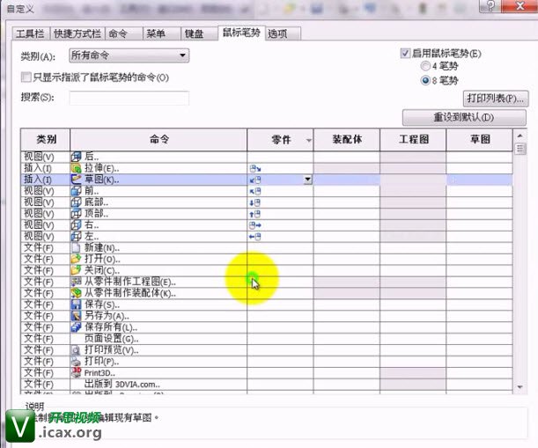Select the 4 笔势 radio option
The width and height of the screenshot is (538, 448).
pyautogui.click(x=426, y=66)
